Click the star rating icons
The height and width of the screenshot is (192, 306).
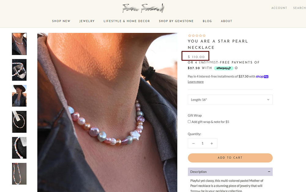pyautogui.click(x=197, y=36)
